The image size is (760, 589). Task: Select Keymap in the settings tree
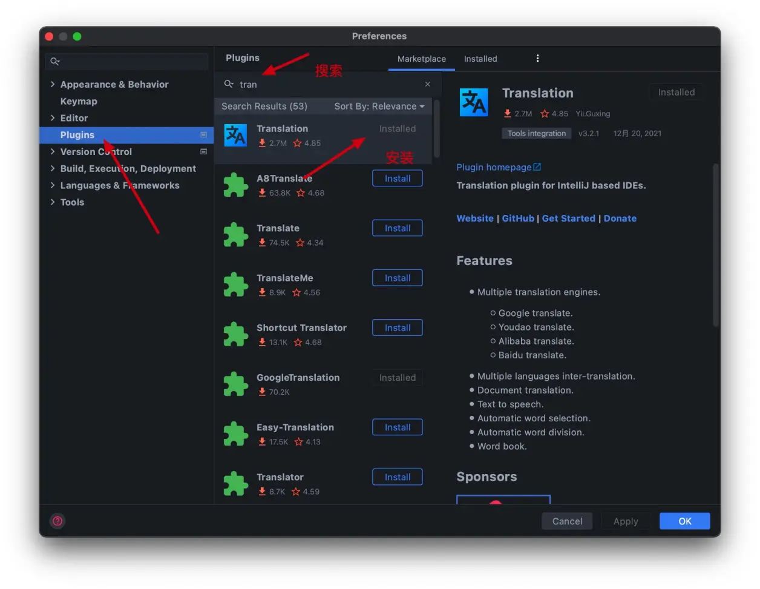coord(79,101)
